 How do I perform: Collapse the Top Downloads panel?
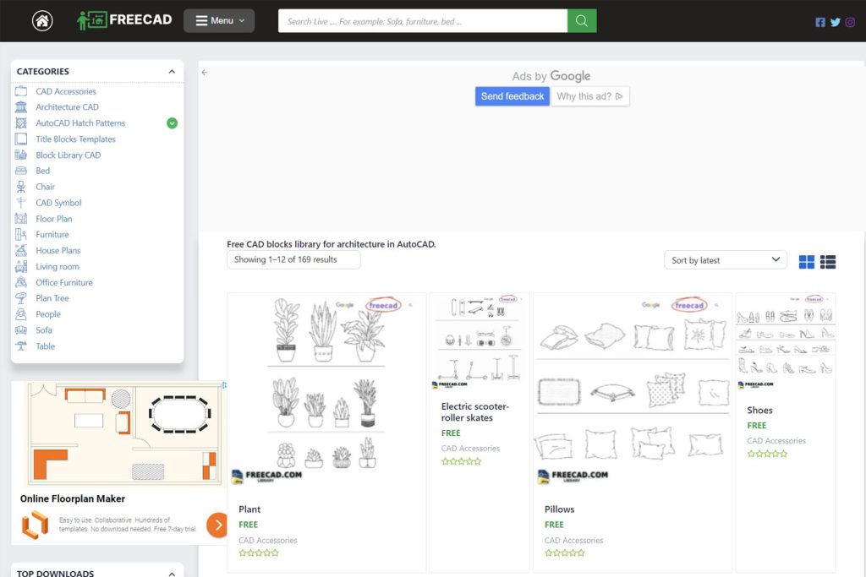click(x=172, y=574)
